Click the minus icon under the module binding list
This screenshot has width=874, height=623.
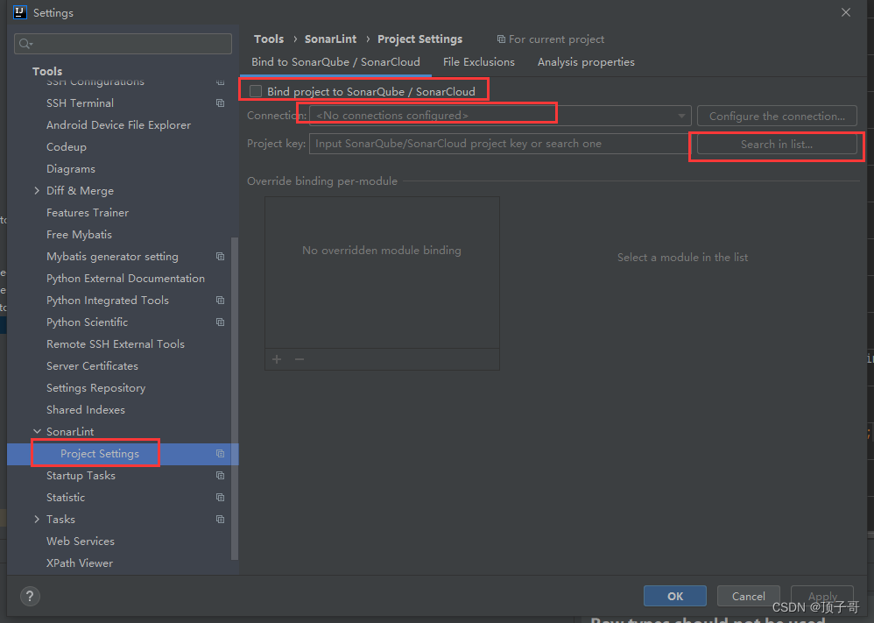(x=300, y=359)
